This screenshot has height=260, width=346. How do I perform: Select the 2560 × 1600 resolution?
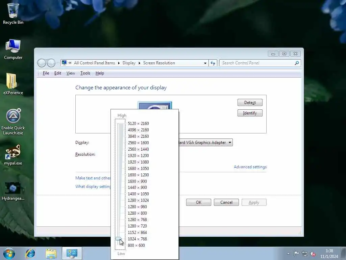pos(138,143)
